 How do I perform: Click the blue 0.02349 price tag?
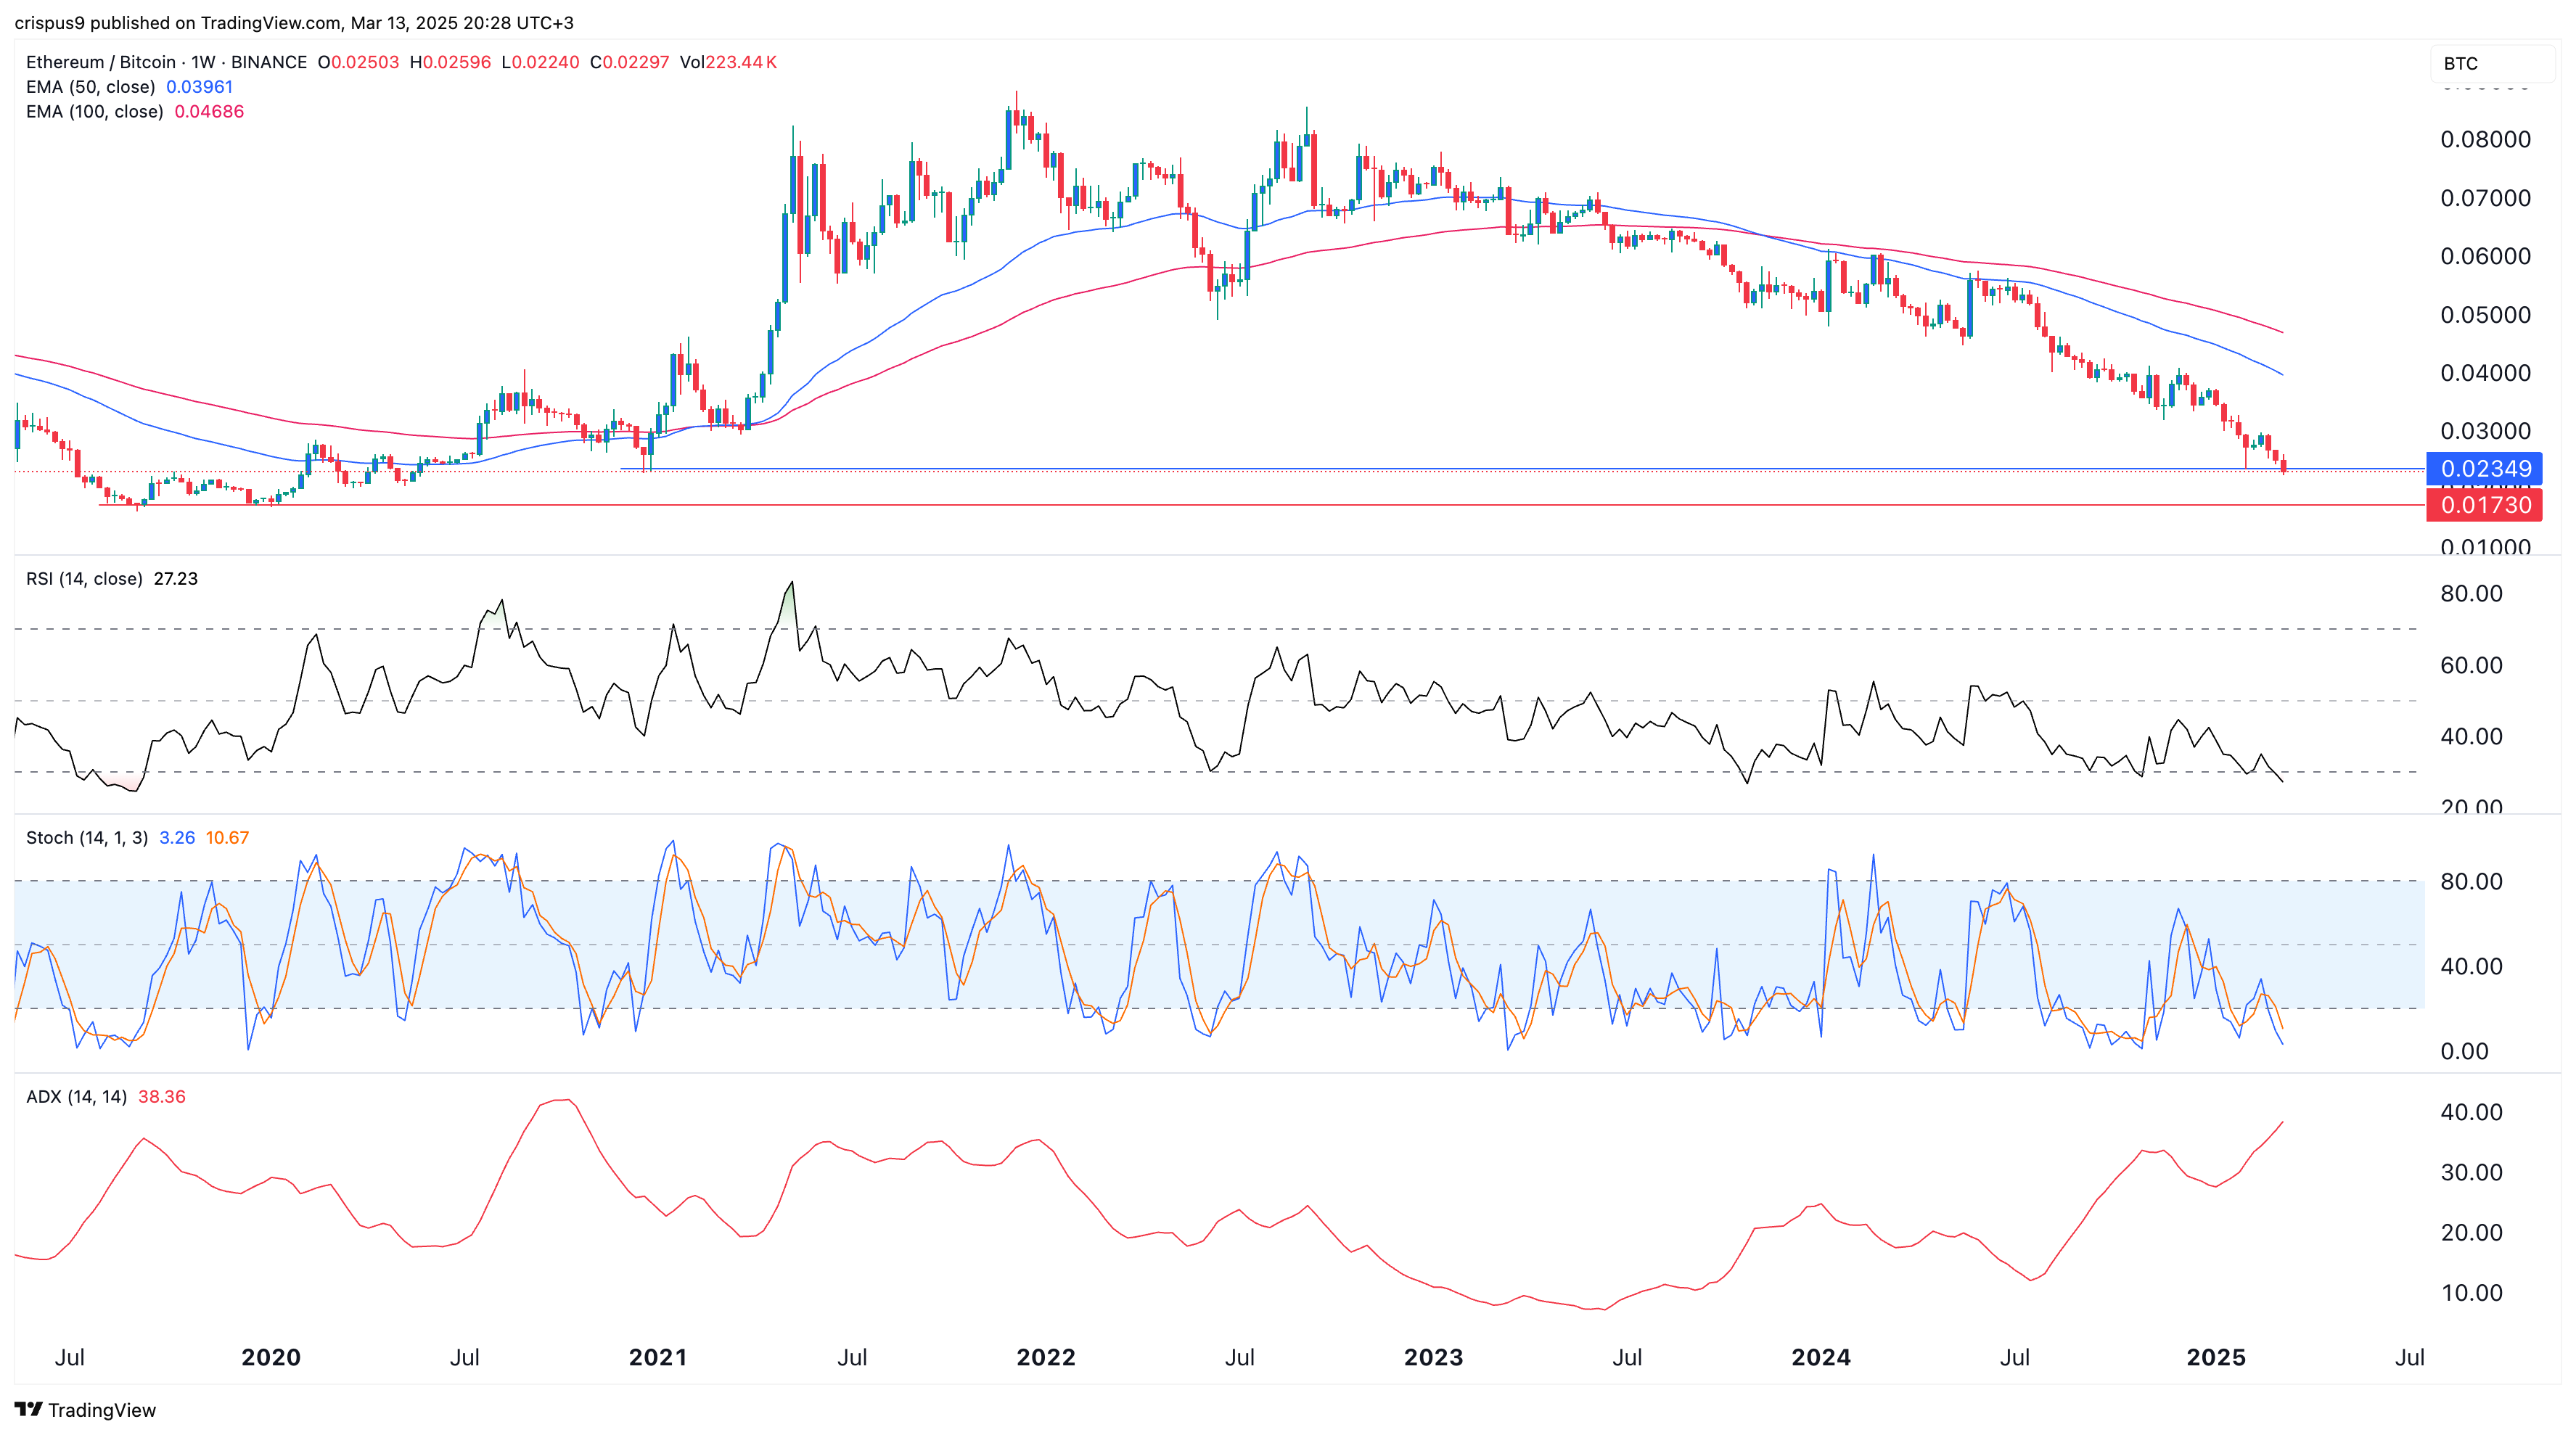2484,468
